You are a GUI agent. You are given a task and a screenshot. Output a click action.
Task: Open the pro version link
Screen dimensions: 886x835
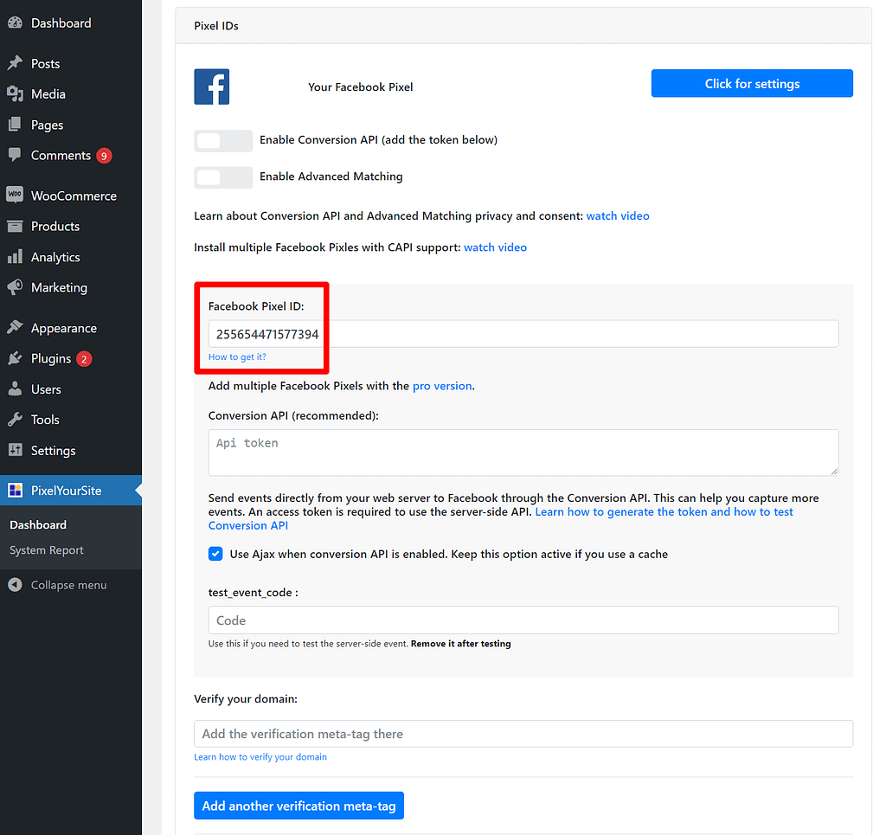pos(442,386)
